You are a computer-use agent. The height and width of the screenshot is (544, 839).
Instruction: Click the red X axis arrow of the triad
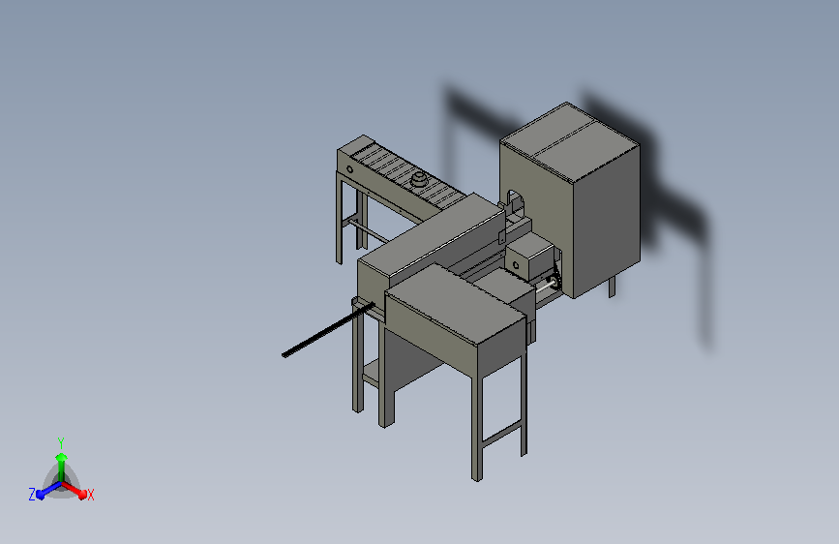pos(75,490)
